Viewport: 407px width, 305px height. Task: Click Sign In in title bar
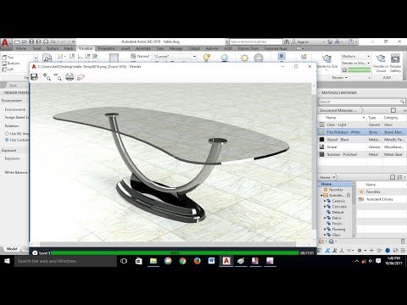[303, 42]
